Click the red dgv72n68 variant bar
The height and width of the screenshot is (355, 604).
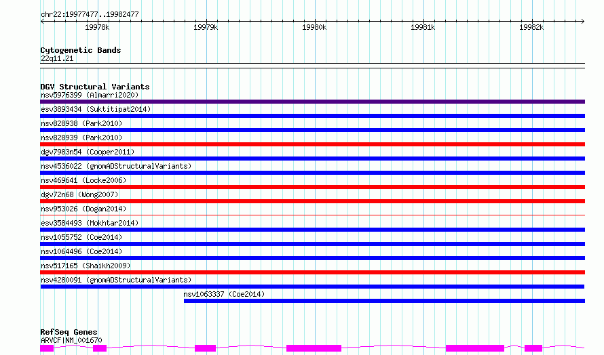click(312, 201)
